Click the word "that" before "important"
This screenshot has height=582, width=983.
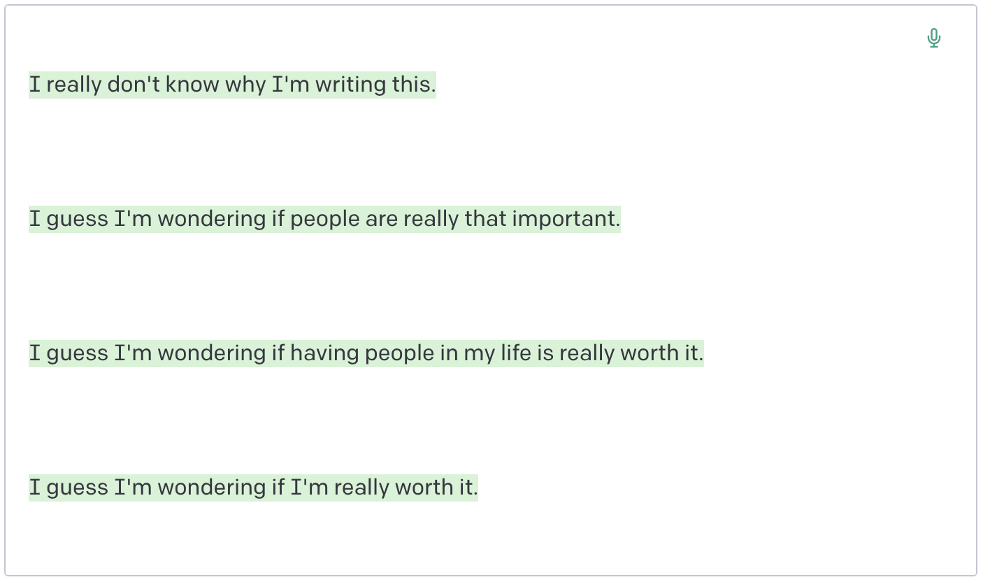coord(485,219)
